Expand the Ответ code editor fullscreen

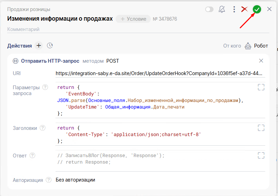pyautogui.click(x=261, y=155)
